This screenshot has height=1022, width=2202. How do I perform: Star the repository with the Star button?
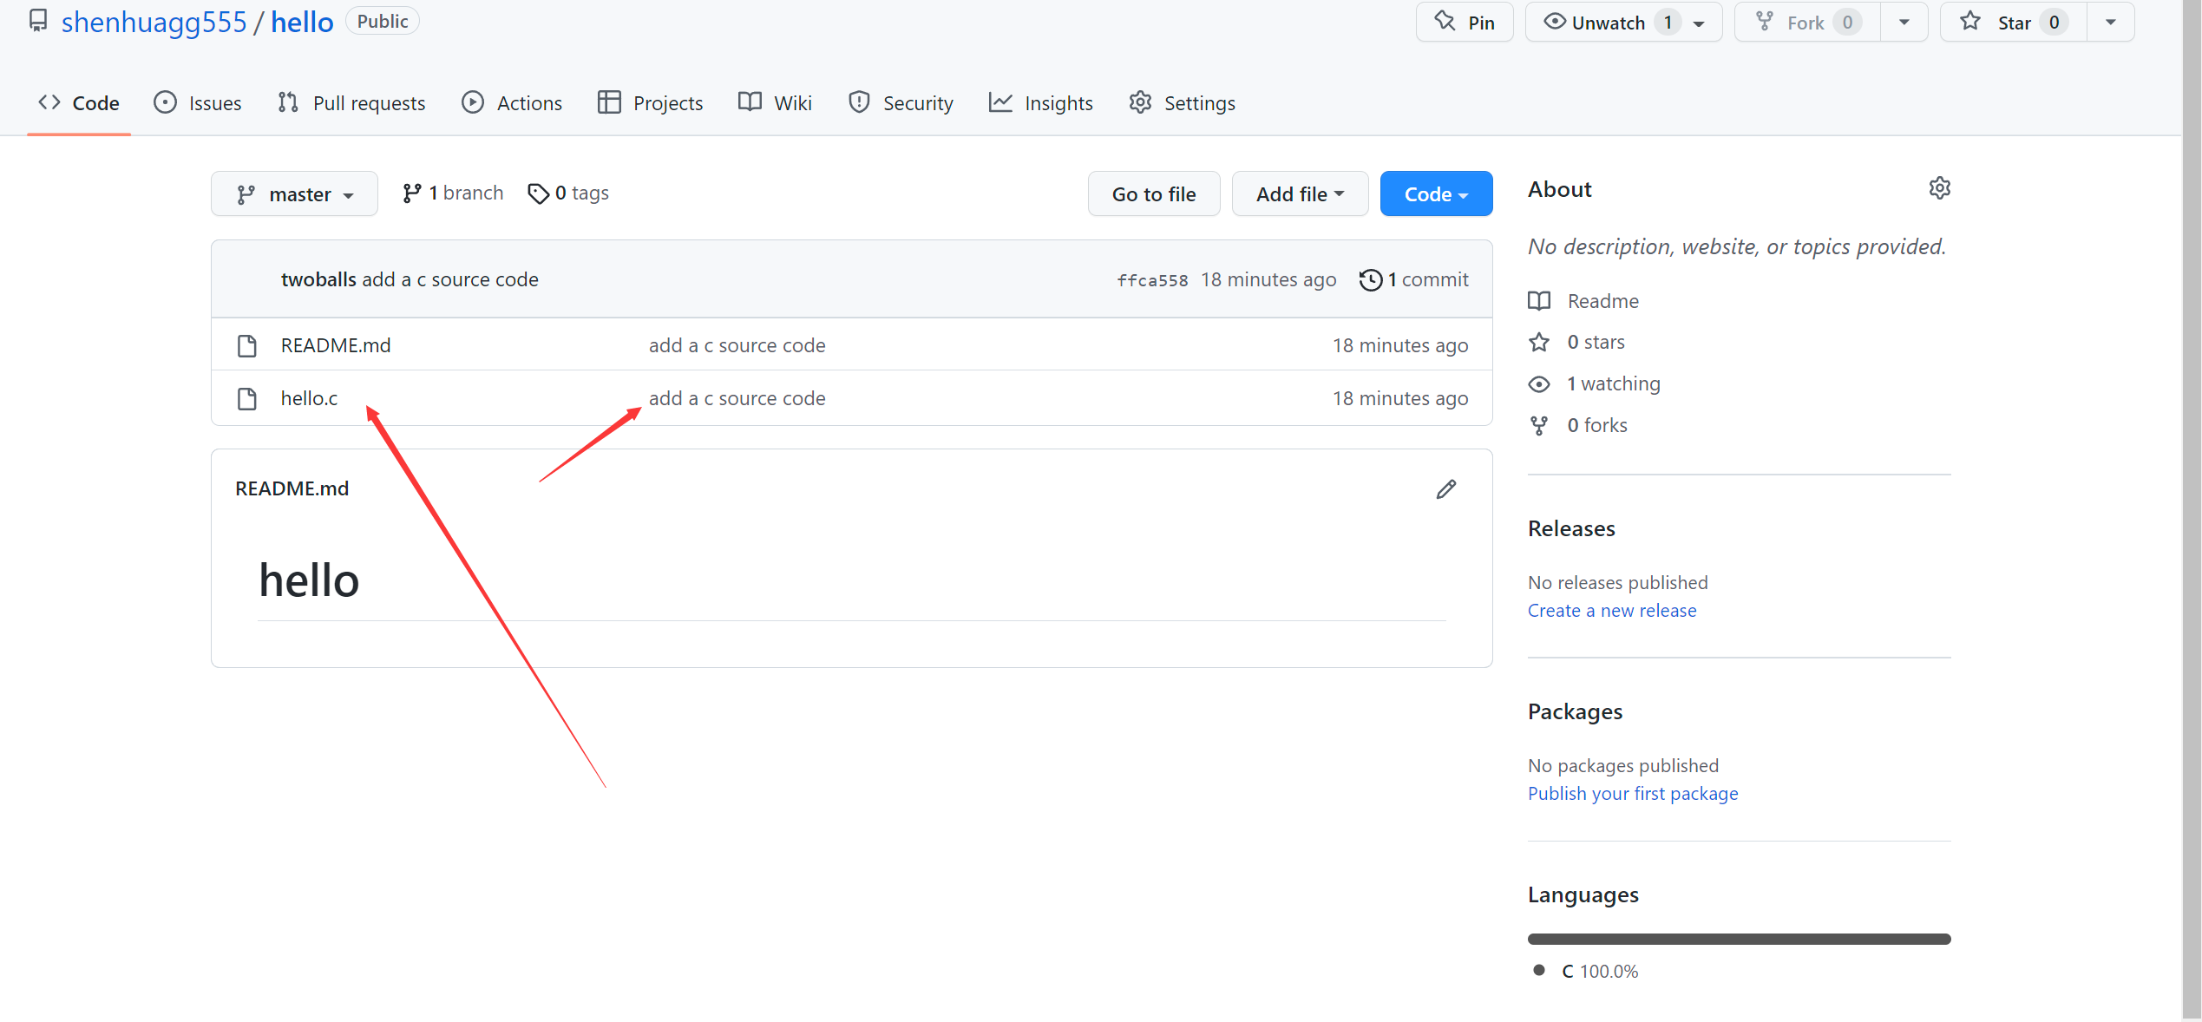(x=2013, y=22)
